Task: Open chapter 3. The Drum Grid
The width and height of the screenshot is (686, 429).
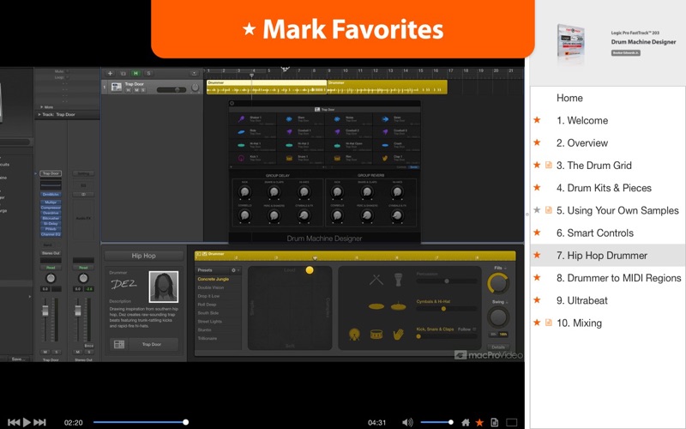Action: coord(594,166)
